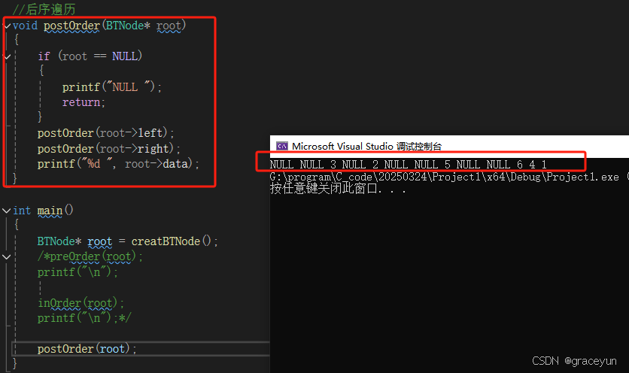
Task: Collapse the /*preOrder comment block chevron
Action: [x=7, y=256]
